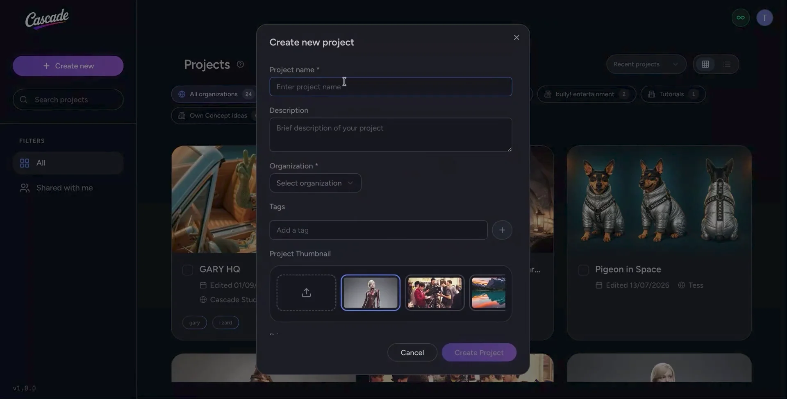Click the Projects help question icon

[241, 64]
